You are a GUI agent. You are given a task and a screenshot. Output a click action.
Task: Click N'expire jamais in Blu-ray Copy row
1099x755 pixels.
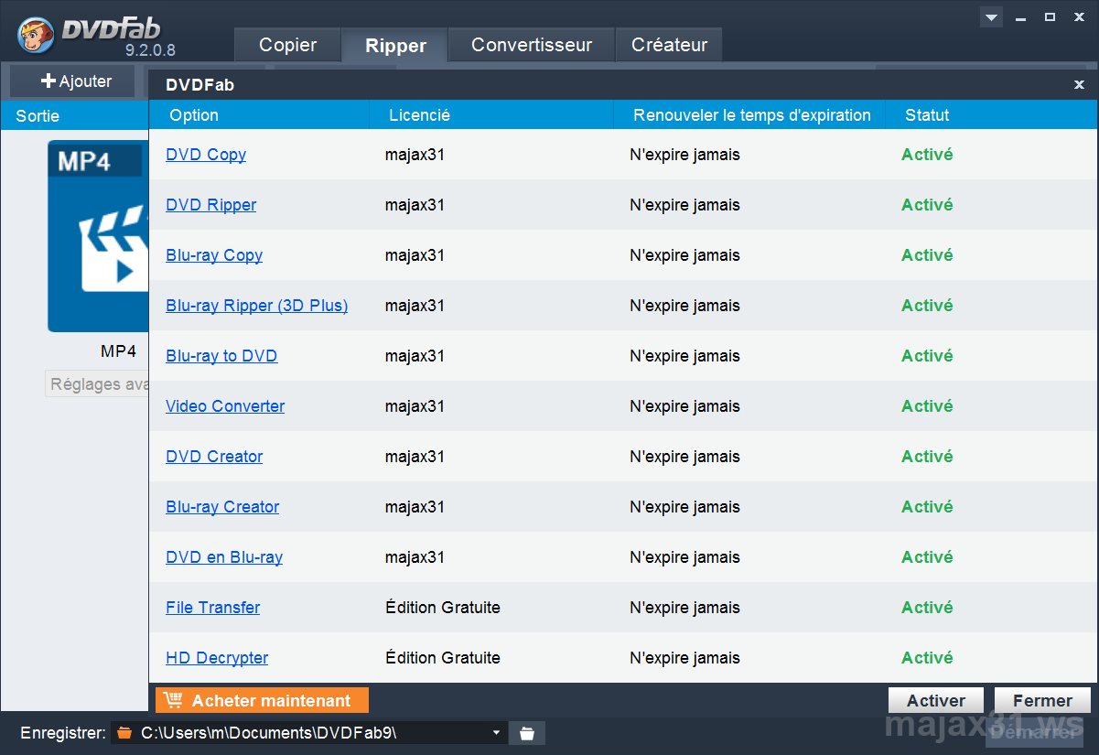[x=684, y=255]
